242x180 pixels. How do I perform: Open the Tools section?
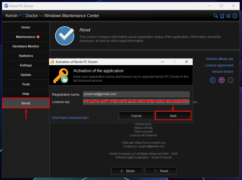[26, 84]
